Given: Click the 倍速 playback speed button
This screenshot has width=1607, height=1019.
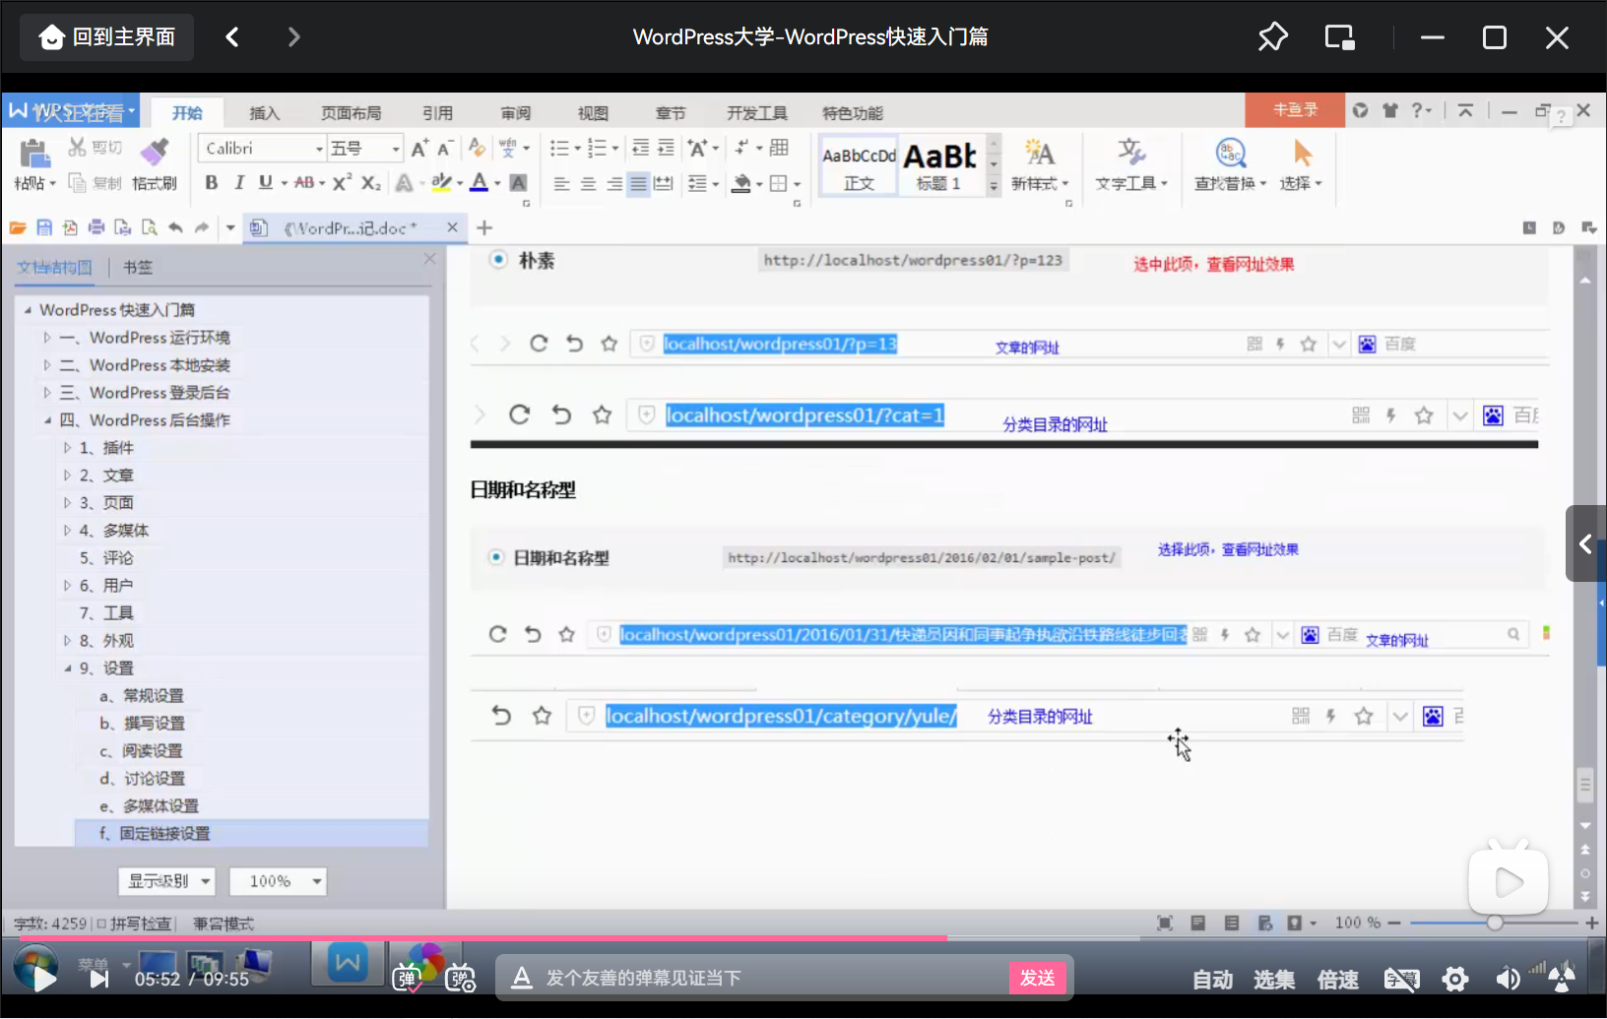Looking at the screenshot, I should click(1338, 980).
